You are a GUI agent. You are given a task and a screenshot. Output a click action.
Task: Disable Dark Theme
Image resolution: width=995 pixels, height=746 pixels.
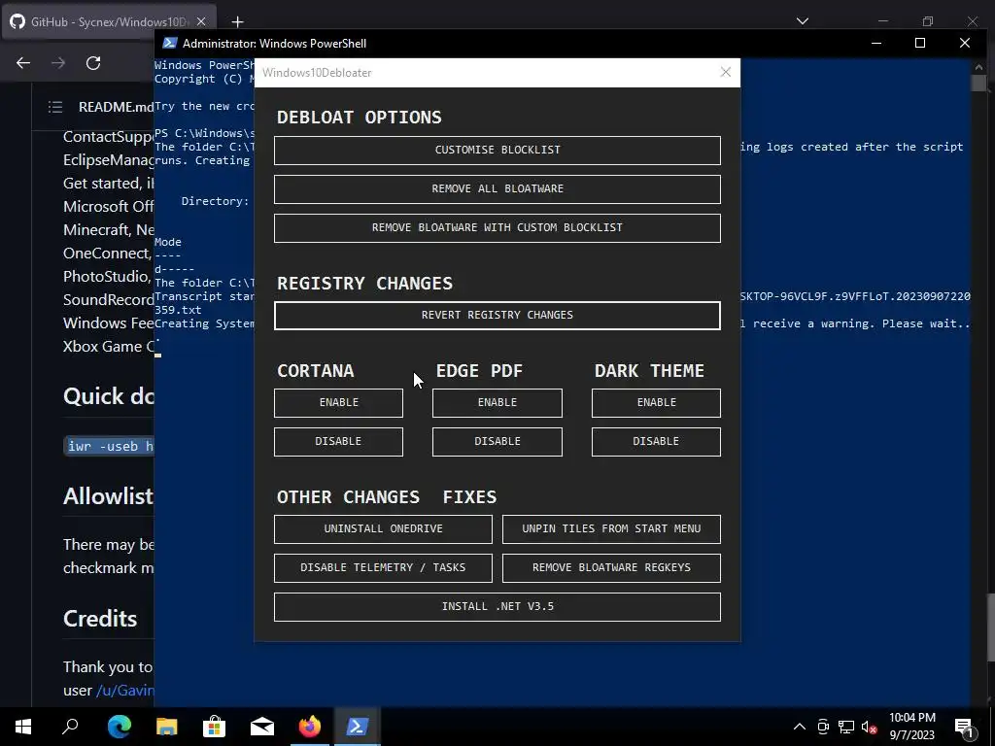[656, 442]
